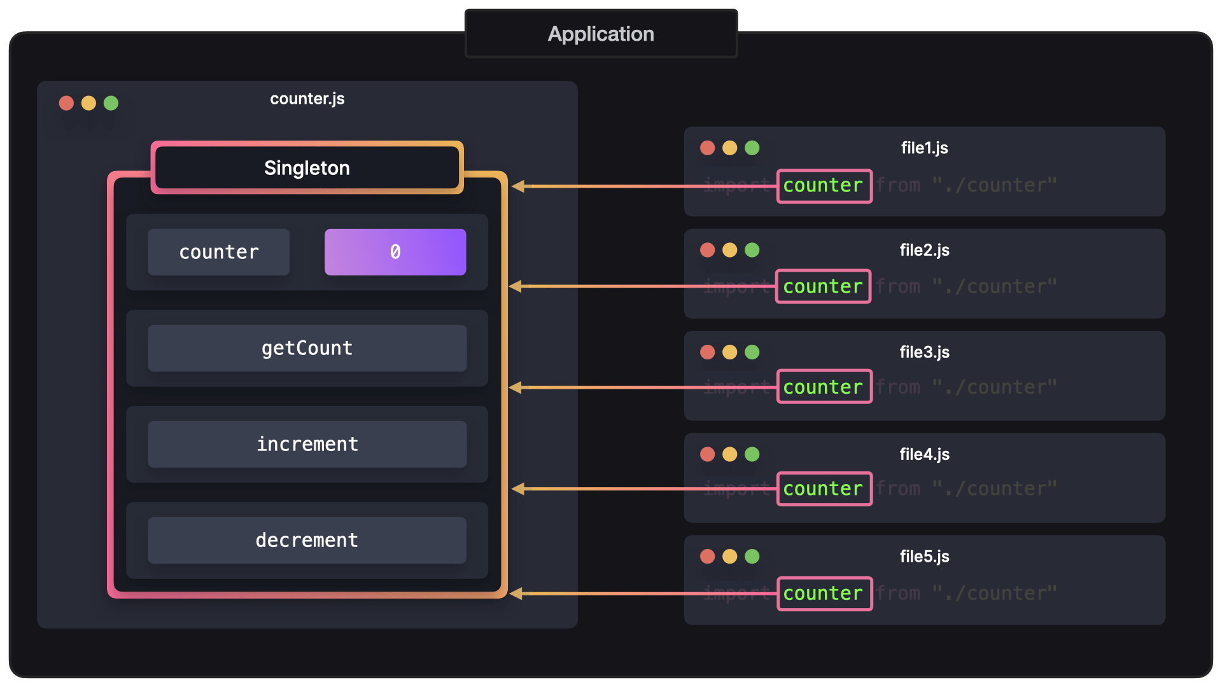Image resolution: width=1222 pixels, height=687 pixels.
Task: Click the yellow dot on file3.js window
Action: pos(730,352)
